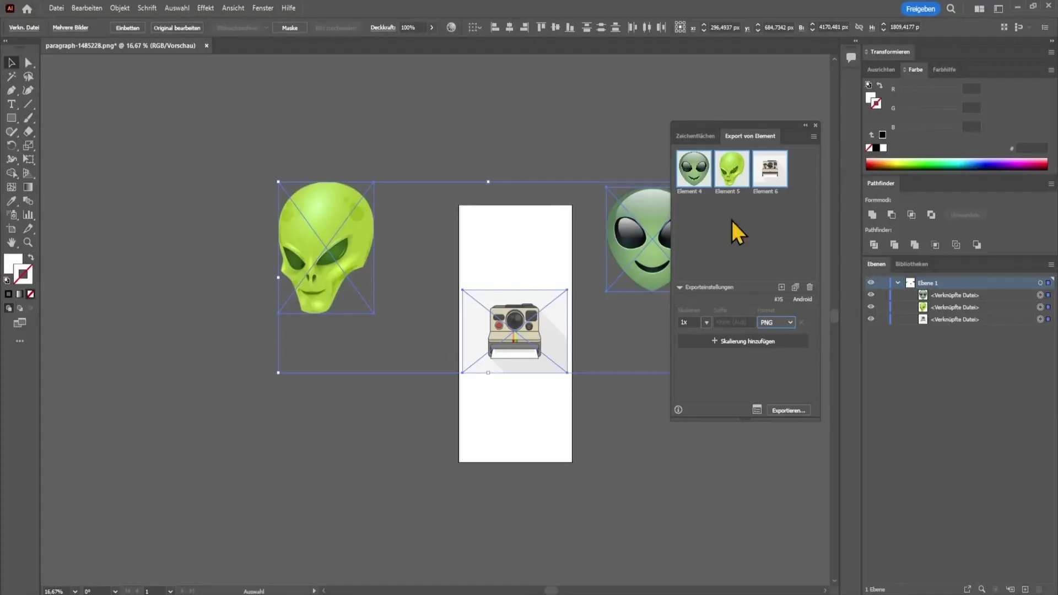The height and width of the screenshot is (595, 1058).
Task: Open the Objekt menu
Action: click(x=120, y=8)
